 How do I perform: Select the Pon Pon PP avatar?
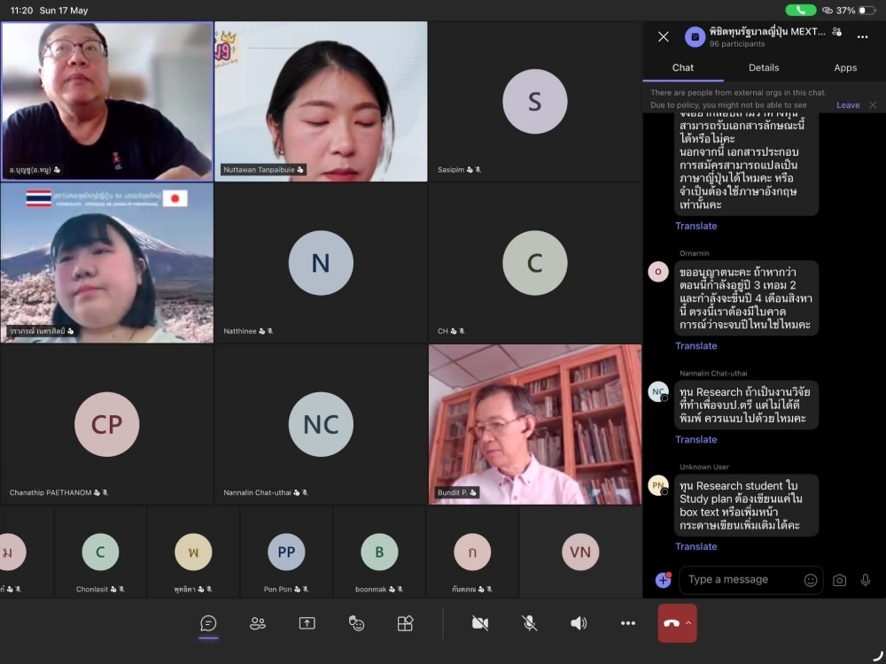286,552
